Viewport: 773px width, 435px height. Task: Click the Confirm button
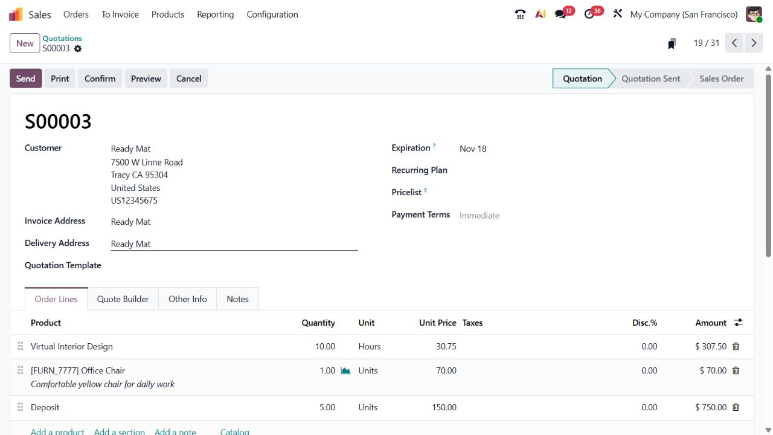(100, 79)
